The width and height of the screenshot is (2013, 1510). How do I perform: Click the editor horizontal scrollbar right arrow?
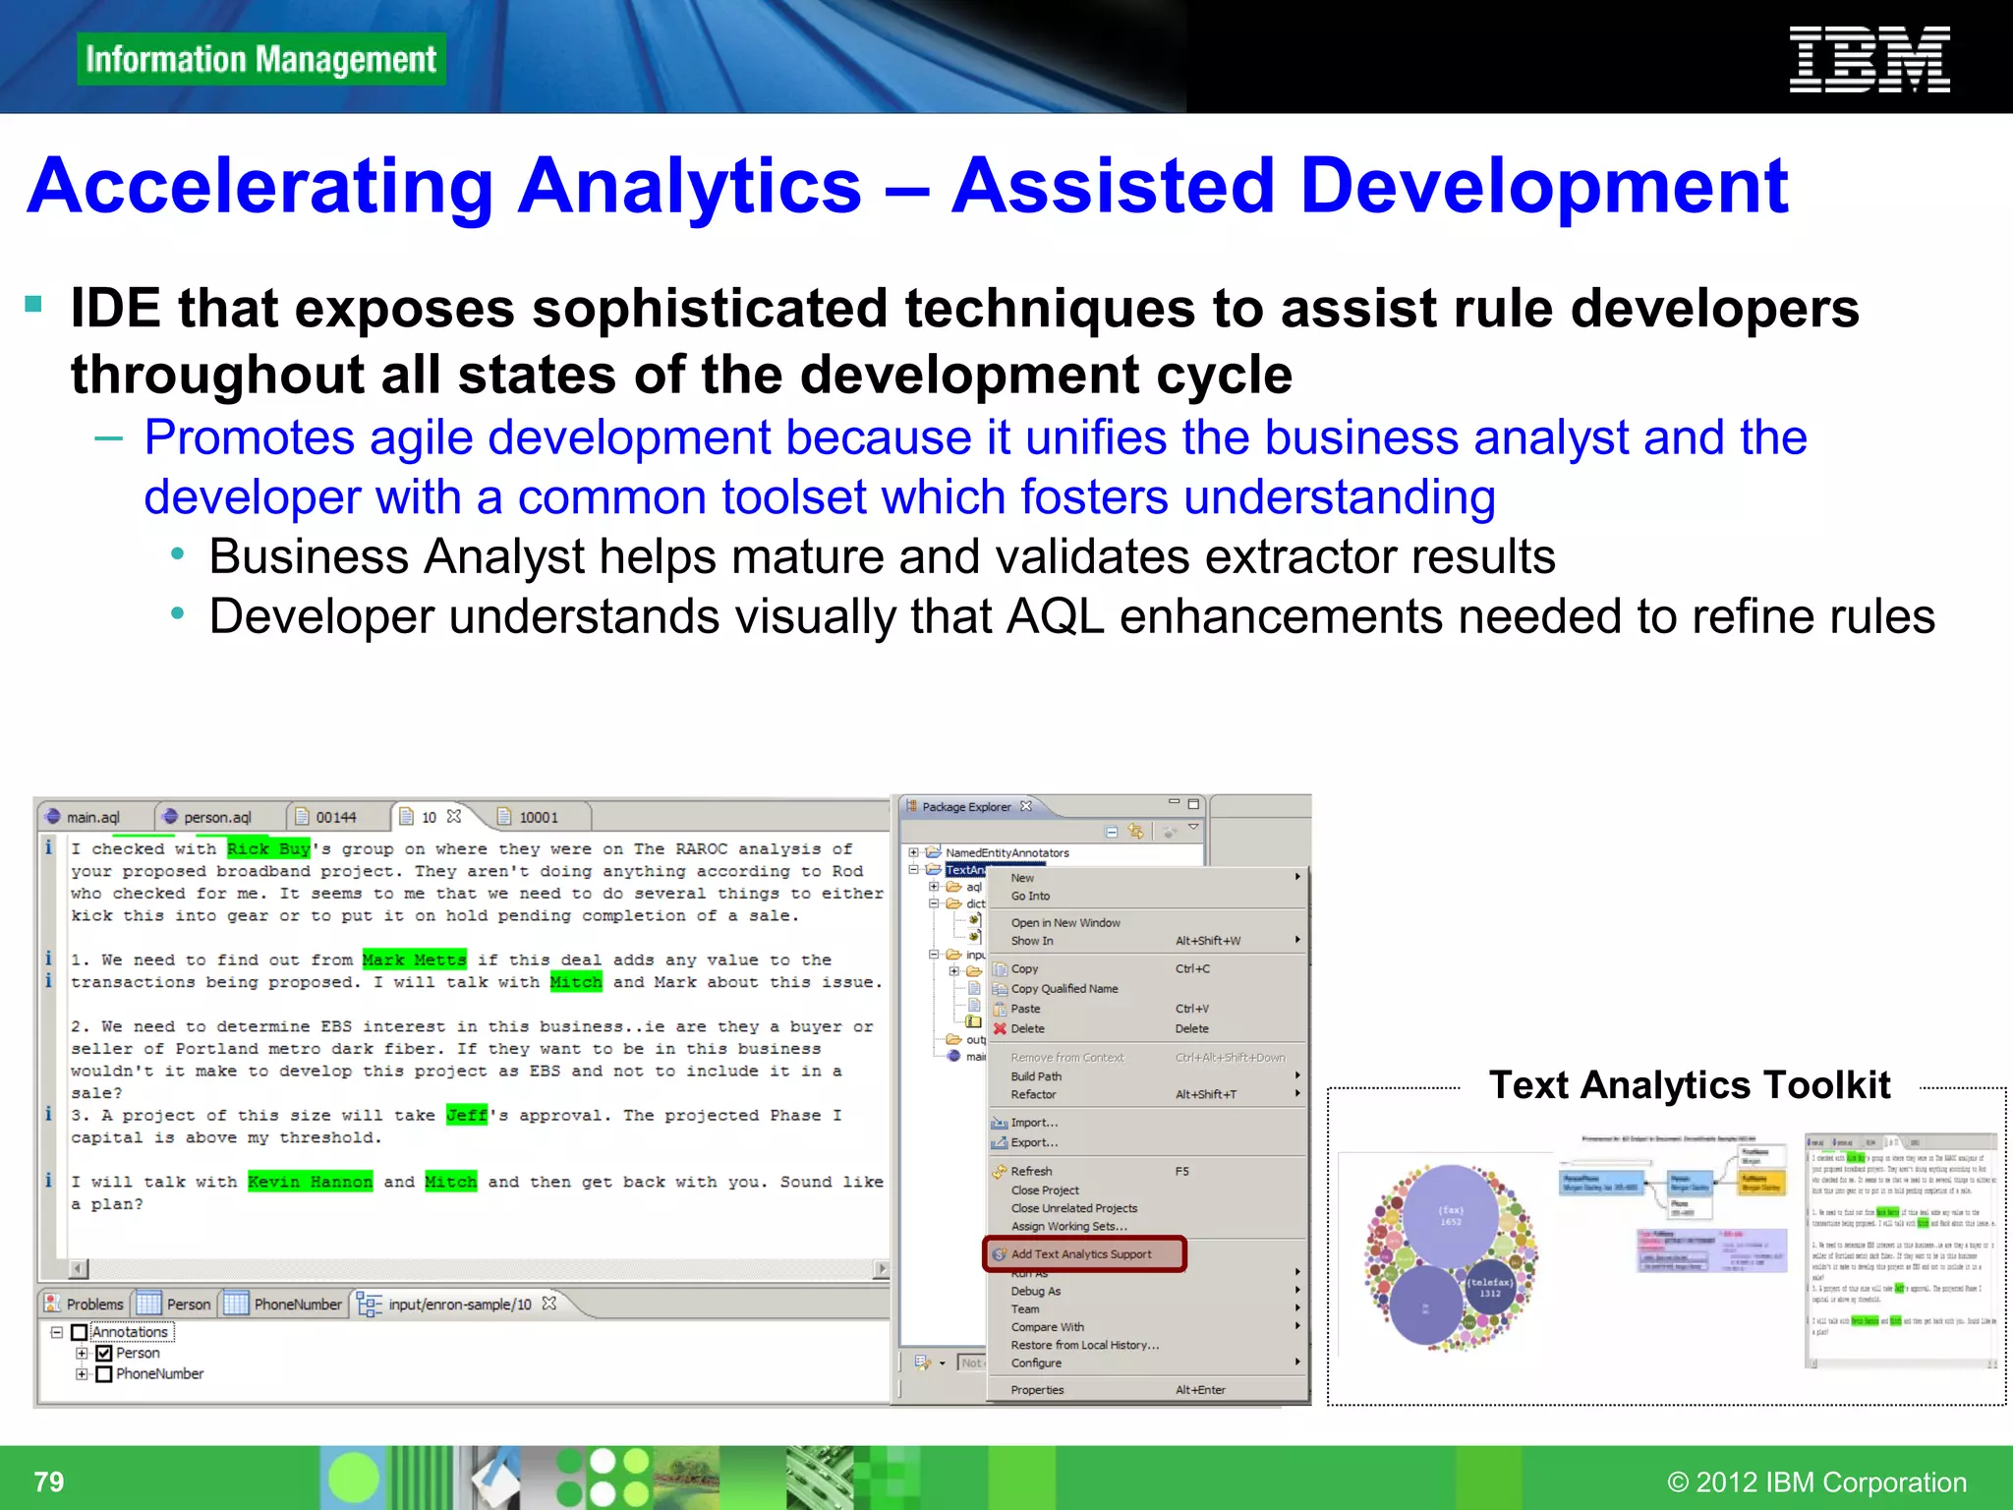click(x=882, y=1269)
